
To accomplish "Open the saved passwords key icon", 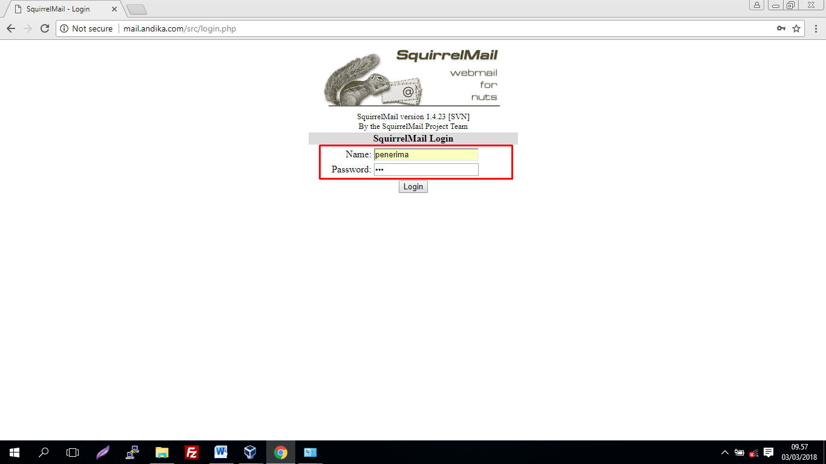I will coord(781,28).
